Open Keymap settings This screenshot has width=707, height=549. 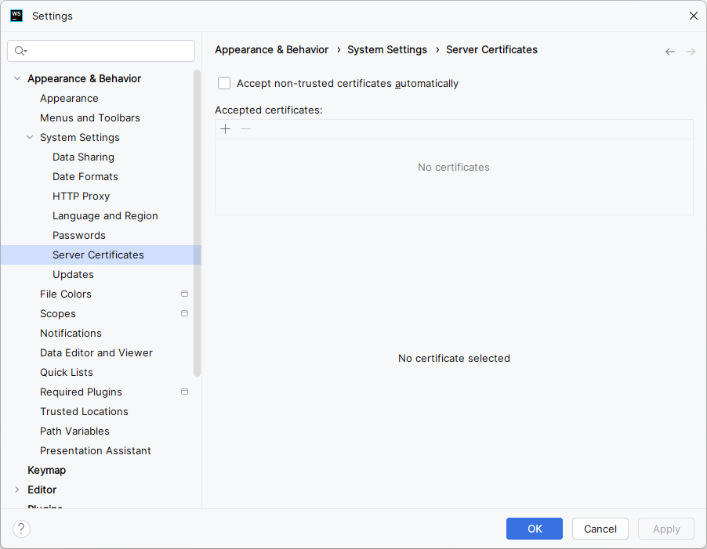click(46, 470)
